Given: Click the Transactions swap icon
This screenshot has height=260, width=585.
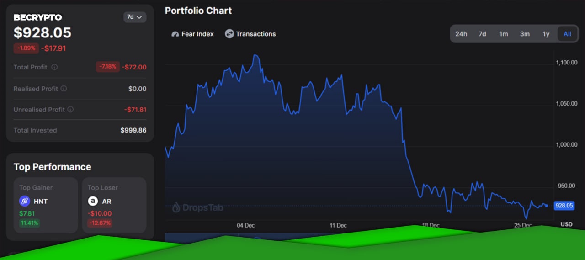Looking at the screenshot, I should tap(229, 34).
